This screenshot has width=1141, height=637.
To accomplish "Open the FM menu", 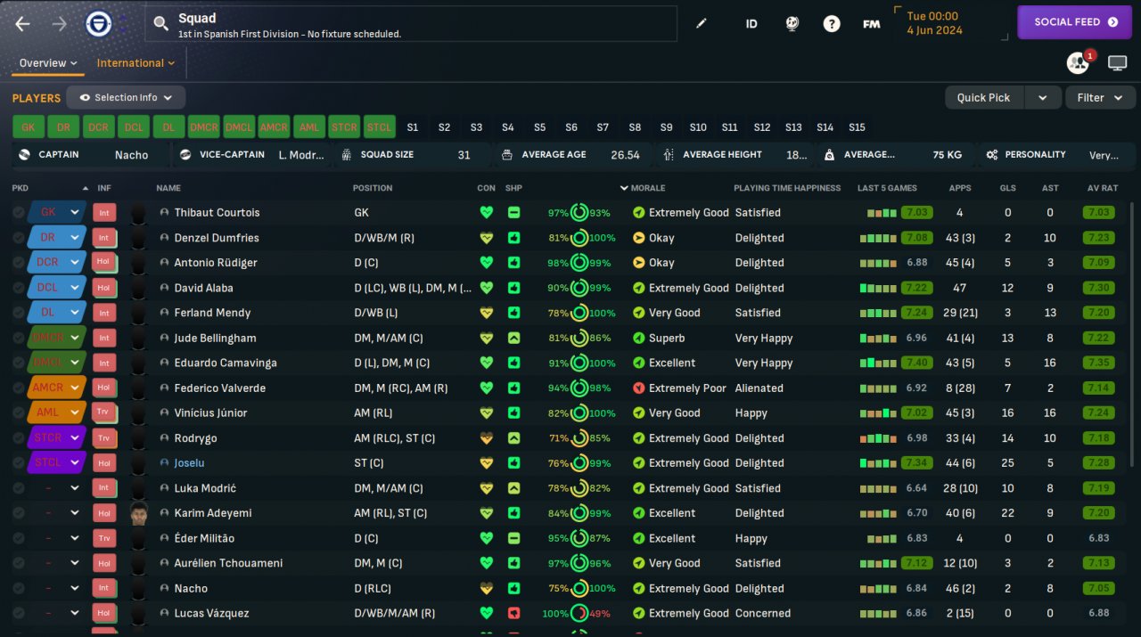I will (x=872, y=24).
